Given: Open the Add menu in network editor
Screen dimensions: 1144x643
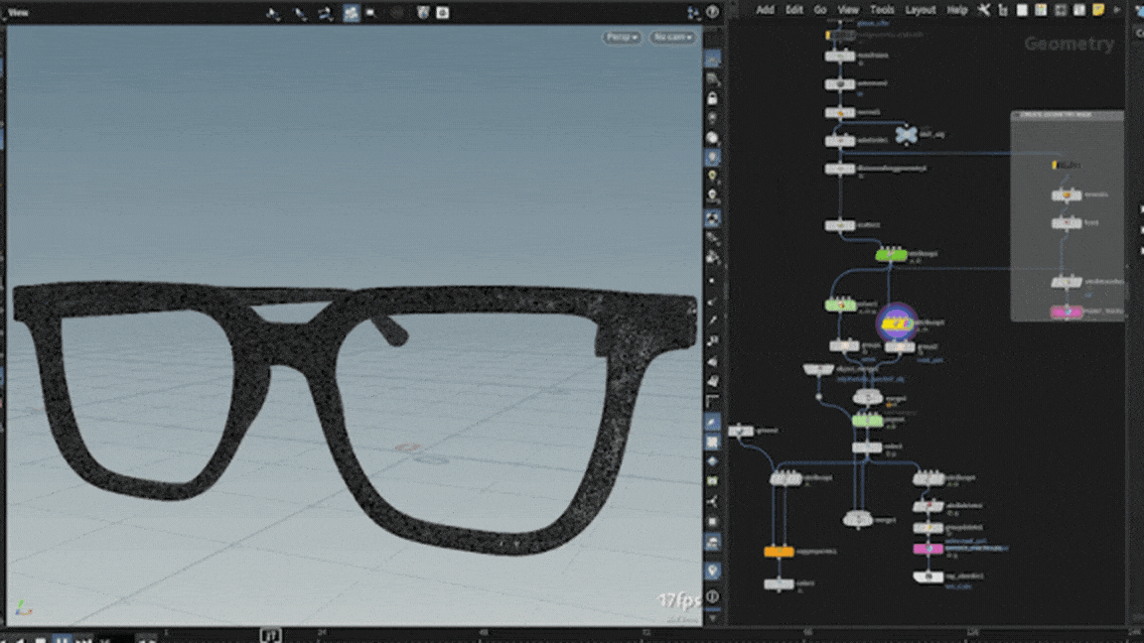Looking at the screenshot, I should point(765,10).
